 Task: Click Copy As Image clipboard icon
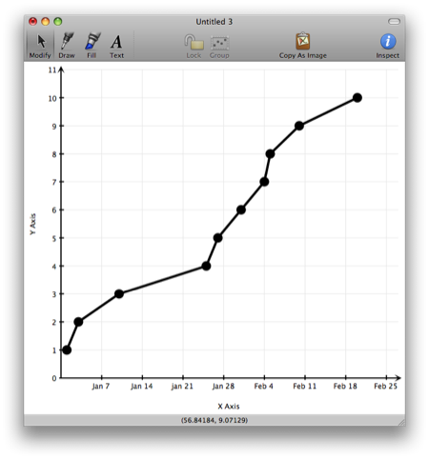[303, 41]
